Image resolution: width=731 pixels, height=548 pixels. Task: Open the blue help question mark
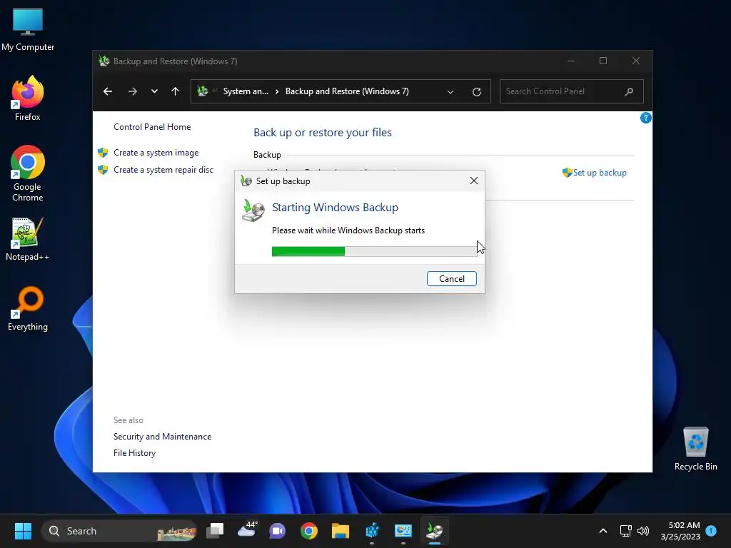(x=645, y=118)
